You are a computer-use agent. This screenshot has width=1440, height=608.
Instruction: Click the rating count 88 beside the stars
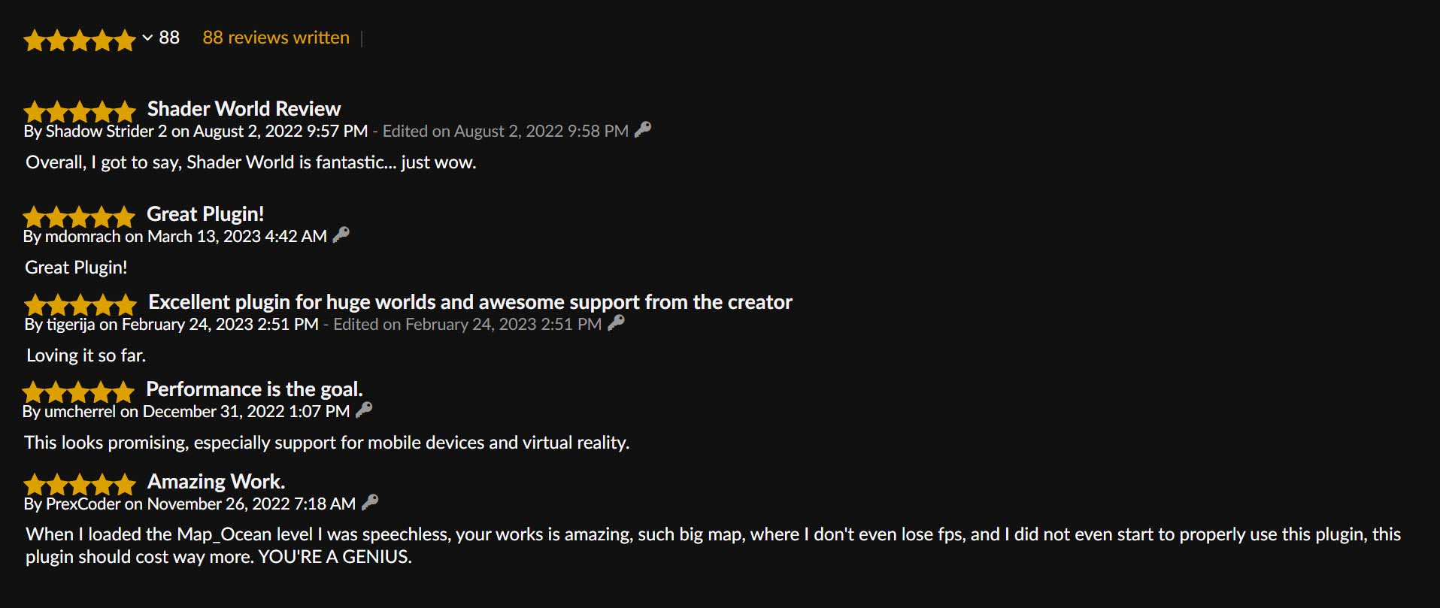[169, 38]
